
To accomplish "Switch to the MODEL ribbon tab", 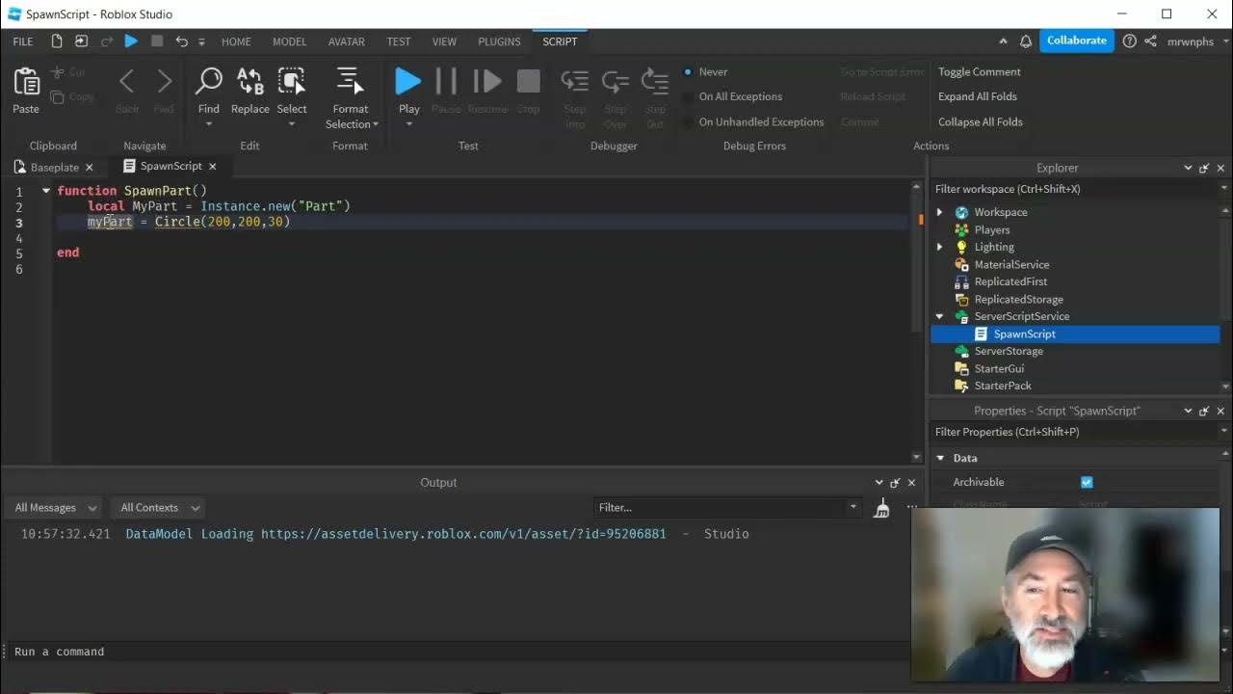I will point(289,41).
